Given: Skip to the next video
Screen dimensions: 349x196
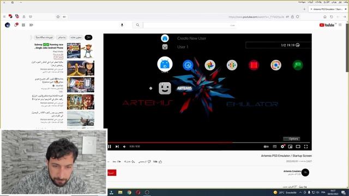Looking at the screenshot, I should click(x=117, y=146).
